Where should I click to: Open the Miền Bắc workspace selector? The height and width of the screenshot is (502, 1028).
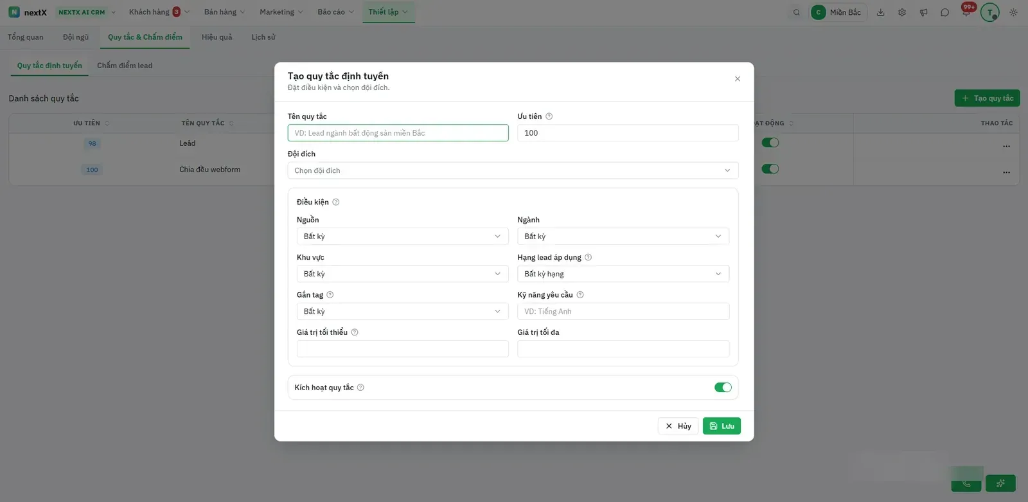click(838, 12)
